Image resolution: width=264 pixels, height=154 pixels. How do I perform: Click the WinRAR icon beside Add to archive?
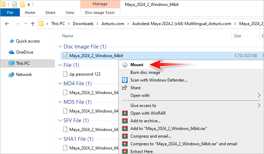click(125, 121)
